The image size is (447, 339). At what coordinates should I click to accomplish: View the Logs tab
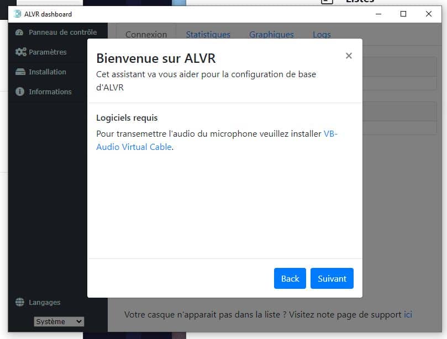click(x=322, y=34)
